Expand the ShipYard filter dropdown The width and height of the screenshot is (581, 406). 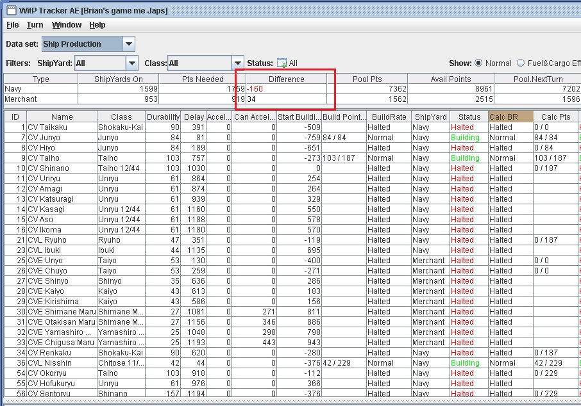131,63
